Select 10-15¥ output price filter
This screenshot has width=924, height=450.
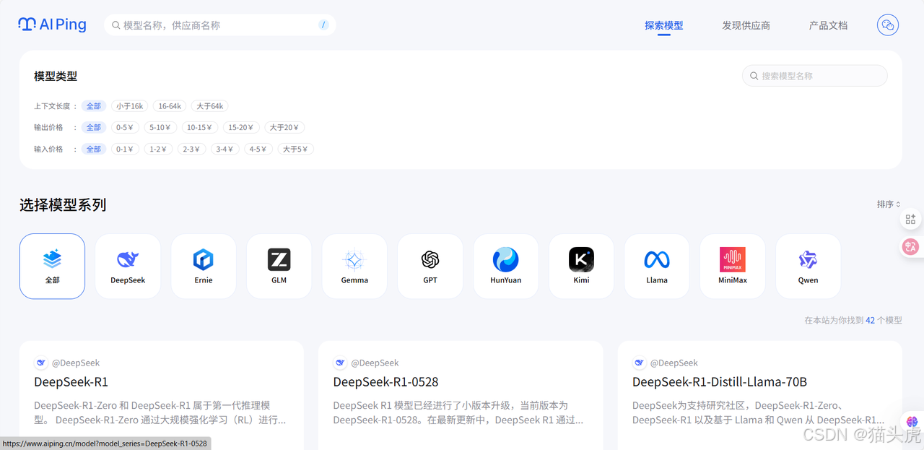pyautogui.click(x=200, y=128)
